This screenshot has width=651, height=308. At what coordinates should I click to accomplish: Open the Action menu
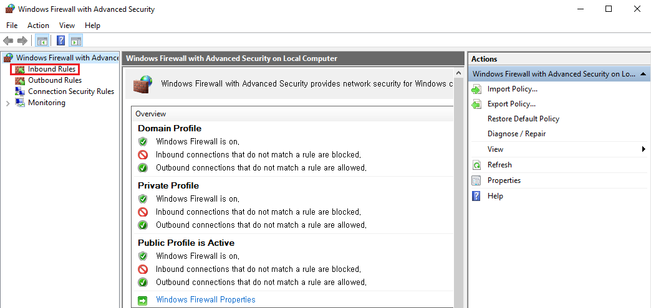[38, 26]
